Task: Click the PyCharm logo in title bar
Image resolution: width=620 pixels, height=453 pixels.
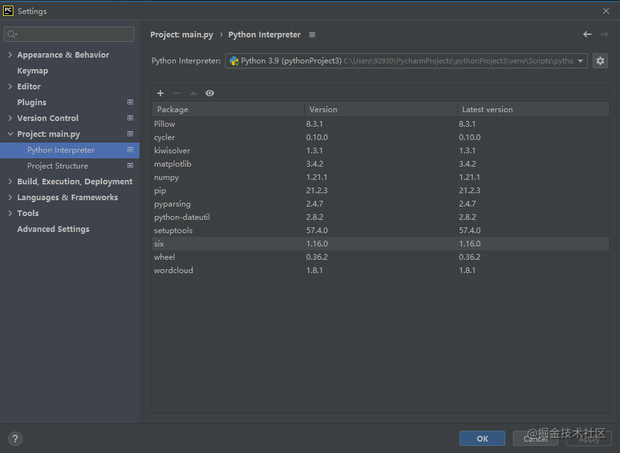Action: [8, 11]
